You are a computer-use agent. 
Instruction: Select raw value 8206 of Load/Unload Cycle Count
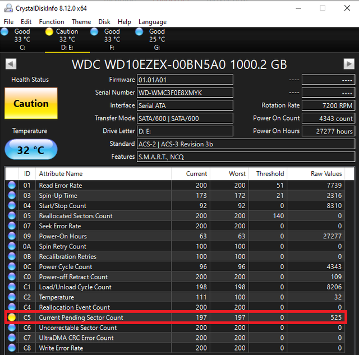(334, 287)
